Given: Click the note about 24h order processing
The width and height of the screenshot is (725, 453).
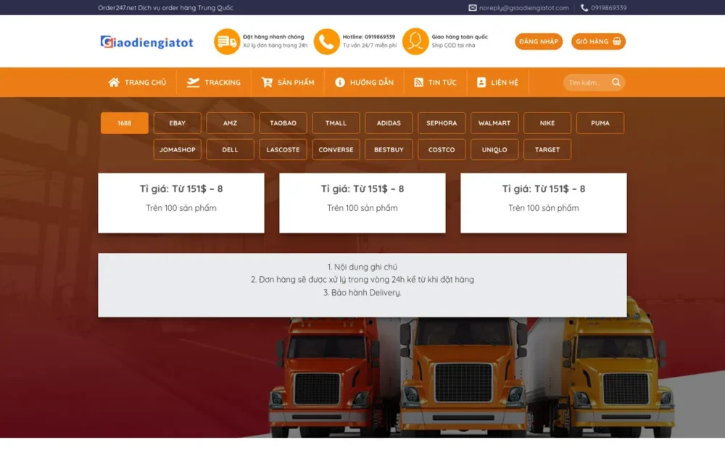Looking at the screenshot, I should [362, 280].
